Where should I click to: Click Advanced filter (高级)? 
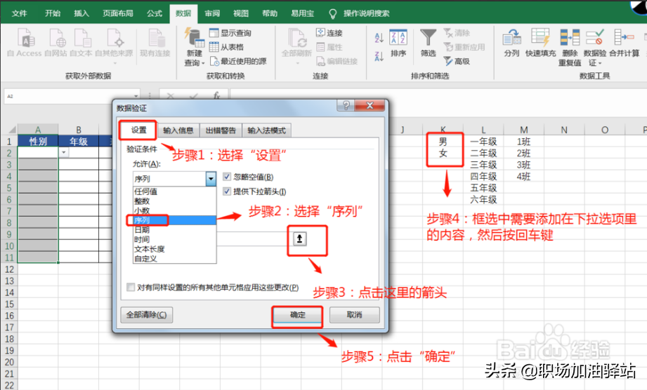point(457,61)
